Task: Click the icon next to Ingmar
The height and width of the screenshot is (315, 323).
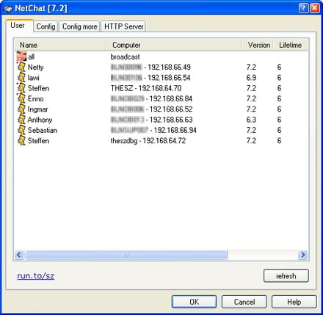Action: (x=21, y=109)
